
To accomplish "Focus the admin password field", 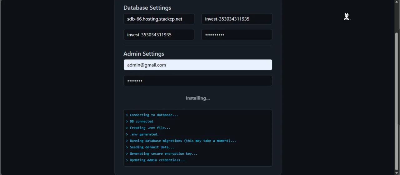I will [x=198, y=81].
